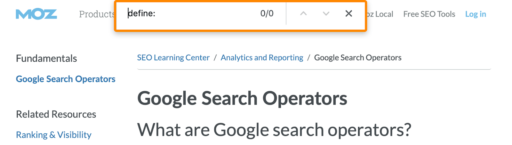
Task: Click the 0/0 match counter
Action: (x=267, y=13)
